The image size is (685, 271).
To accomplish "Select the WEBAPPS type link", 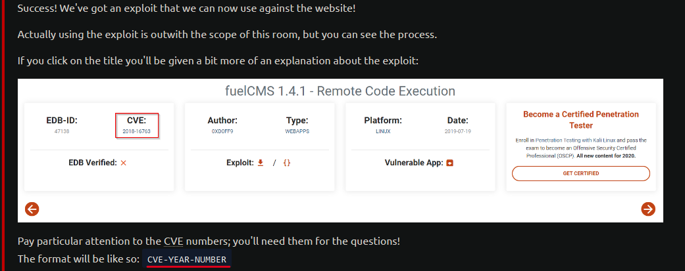I will coord(297,131).
